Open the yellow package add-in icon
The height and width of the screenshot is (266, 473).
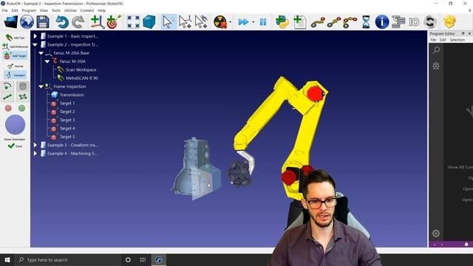[449, 22]
